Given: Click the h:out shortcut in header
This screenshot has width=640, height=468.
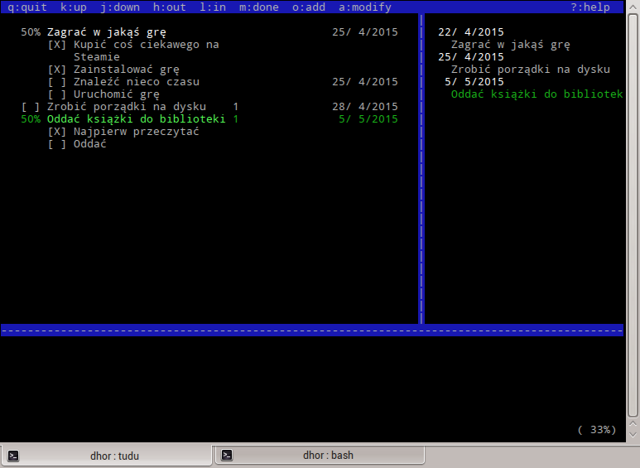Looking at the screenshot, I should (x=170, y=7).
